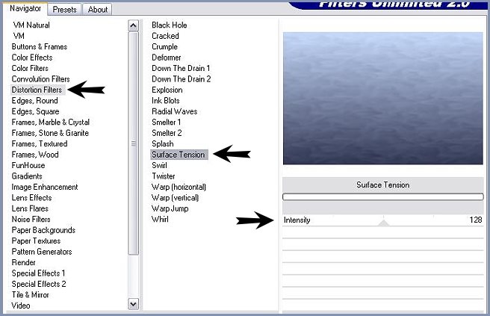Choose the Explosion filter

(x=167, y=90)
